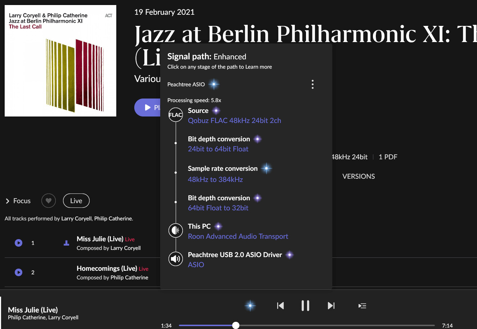
Task: Open the VERSIONS tab
Action: (x=359, y=177)
